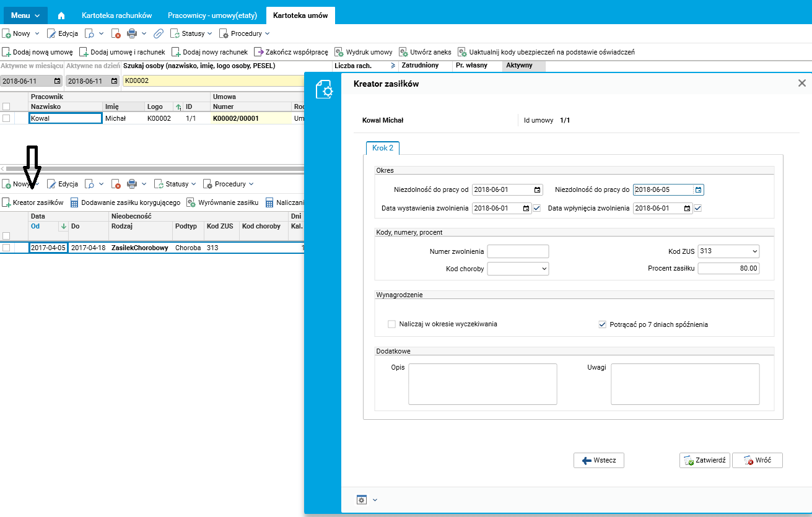
Task: Open calendar for Niezdolność do pracy od
Action: click(537, 190)
